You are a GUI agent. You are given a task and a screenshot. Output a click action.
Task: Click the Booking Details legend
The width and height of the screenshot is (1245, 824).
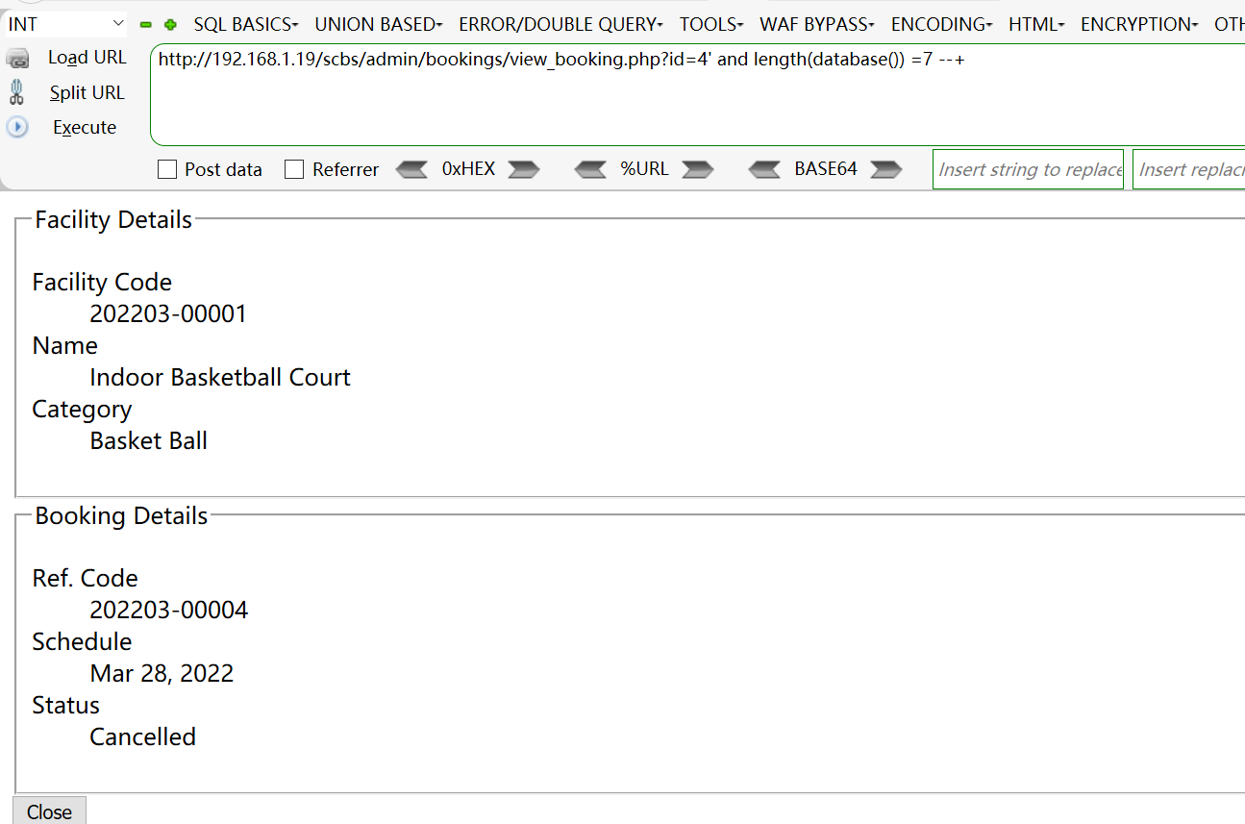(x=121, y=516)
